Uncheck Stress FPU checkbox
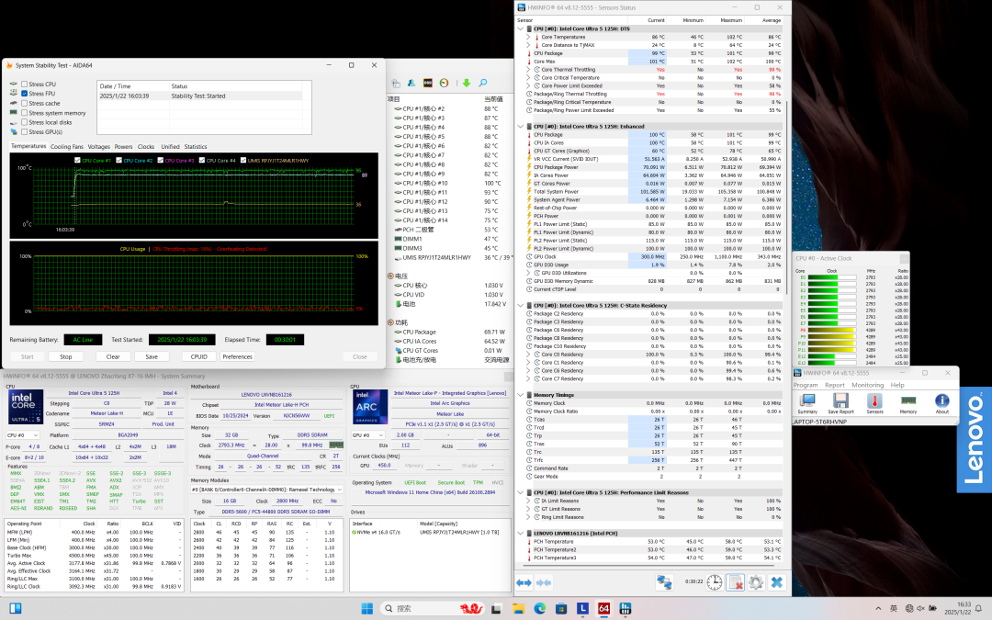Viewport: 992px width, 620px height. pos(25,94)
